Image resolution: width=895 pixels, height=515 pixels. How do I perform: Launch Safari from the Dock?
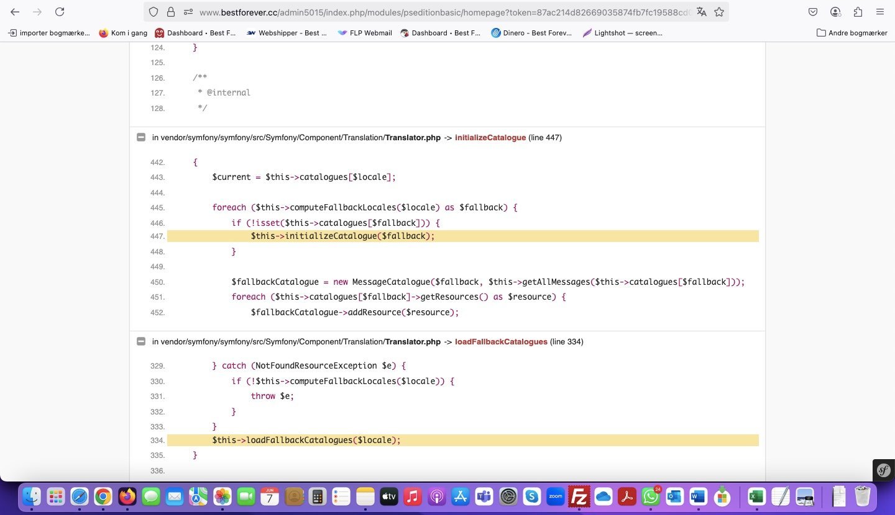point(80,496)
